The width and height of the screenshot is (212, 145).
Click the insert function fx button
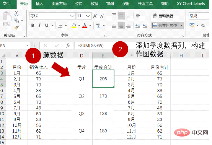point(68,46)
